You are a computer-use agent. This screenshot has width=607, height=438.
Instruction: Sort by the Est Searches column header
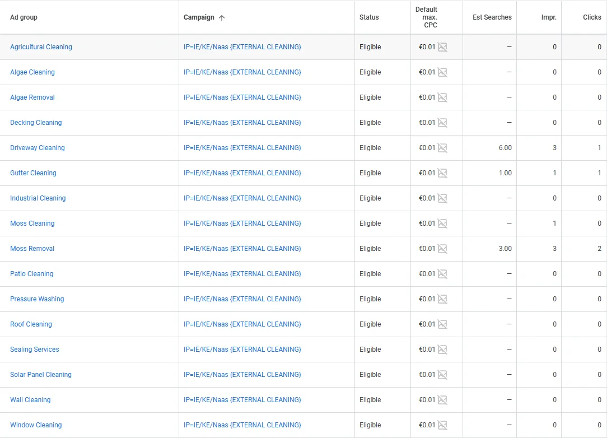(x=492, y=17)
